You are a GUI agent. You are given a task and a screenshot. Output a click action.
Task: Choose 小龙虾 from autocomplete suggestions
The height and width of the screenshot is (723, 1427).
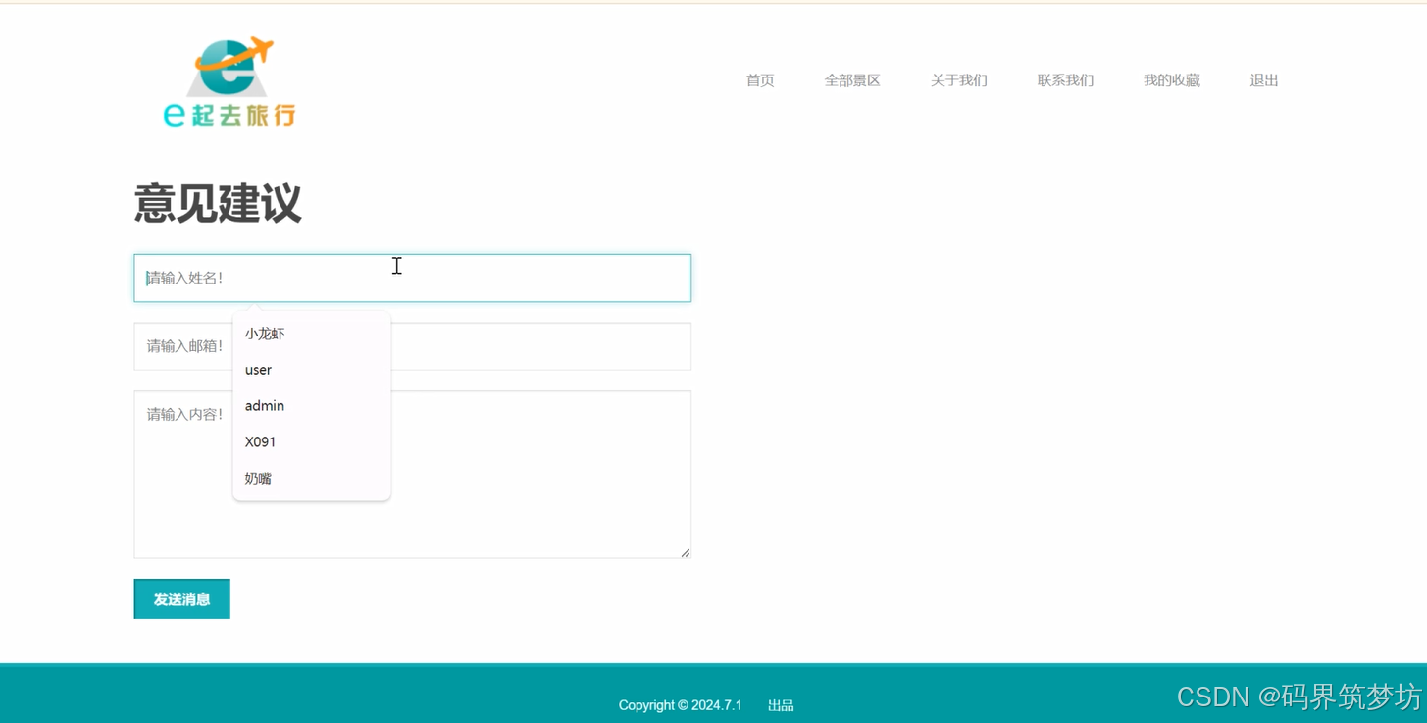[x=312, y=334]
